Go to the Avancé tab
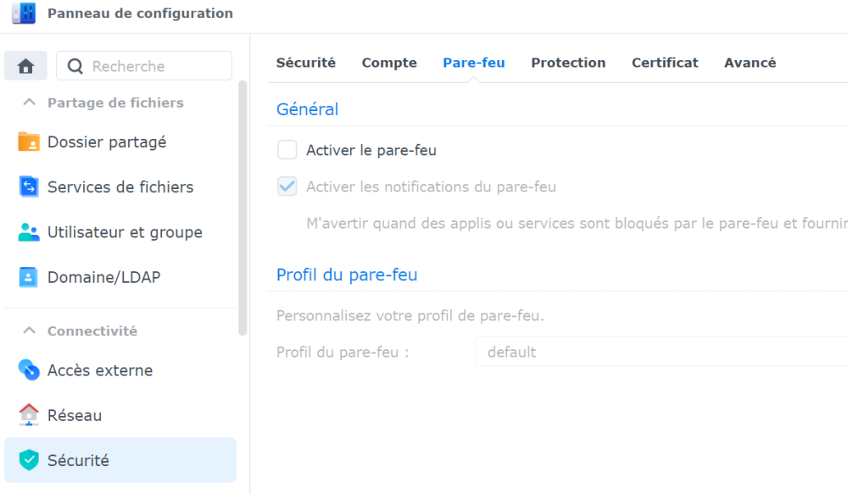Screen dimensions: 848x494 [750, 63]
